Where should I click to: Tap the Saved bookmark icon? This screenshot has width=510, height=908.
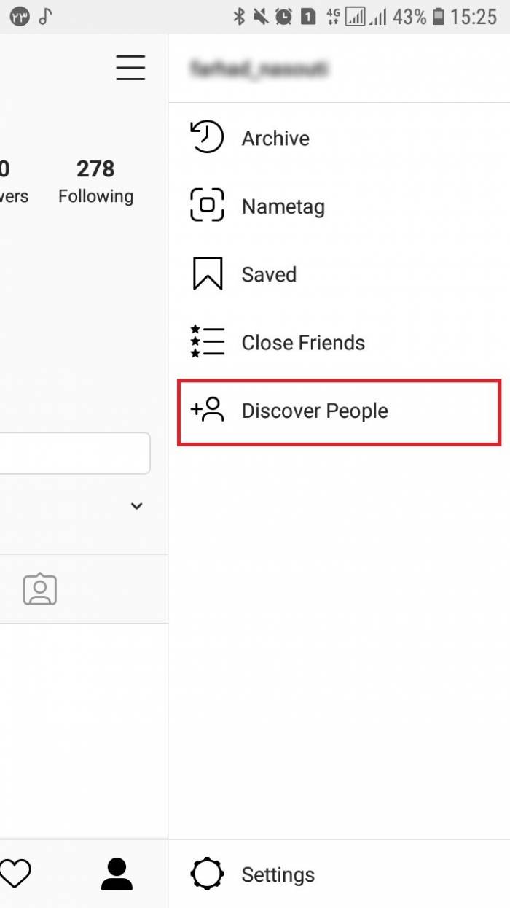point(207,274)
